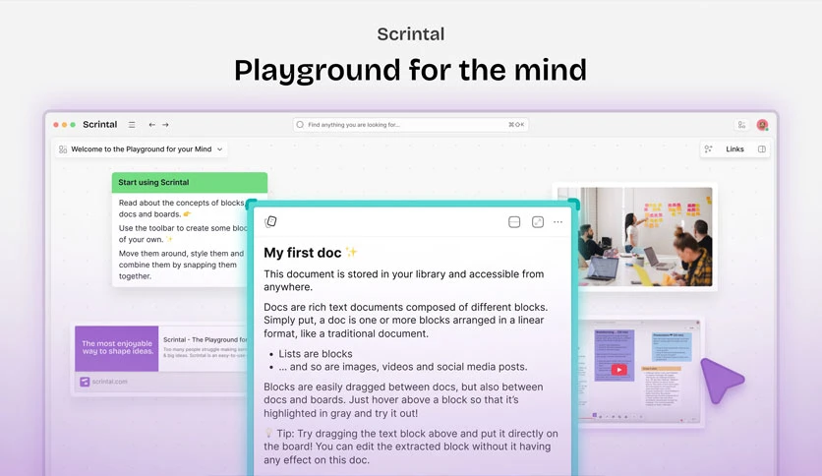
Task: Open the boards icon near the avatar
Action: pos(741,125)
